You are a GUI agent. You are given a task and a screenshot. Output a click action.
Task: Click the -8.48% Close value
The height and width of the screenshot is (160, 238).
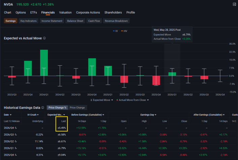183,155
